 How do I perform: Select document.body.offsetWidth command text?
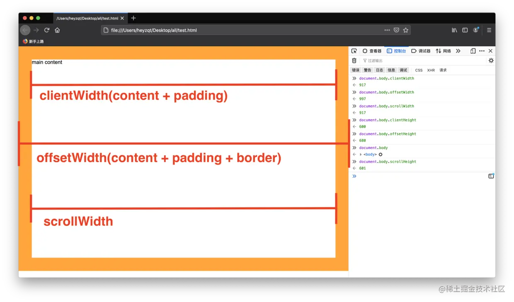[386, 92]
